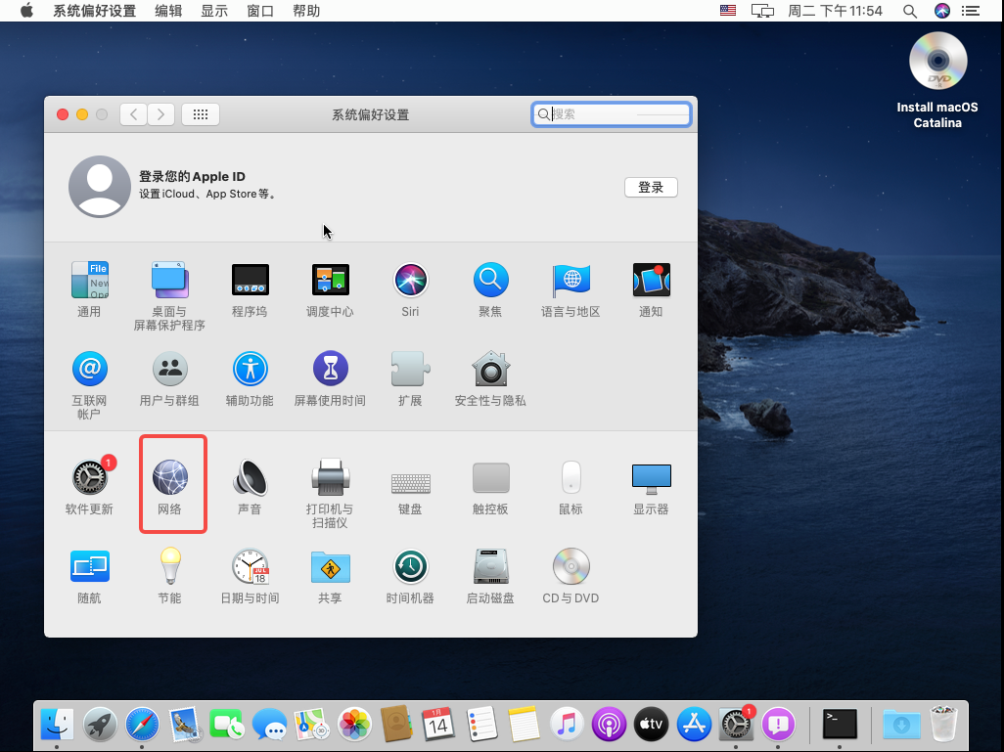The width and height of the screenshot is (1004, 752).
Task: Open the 鼠标 Mouse preferences
Action: [x=570, y=486]
